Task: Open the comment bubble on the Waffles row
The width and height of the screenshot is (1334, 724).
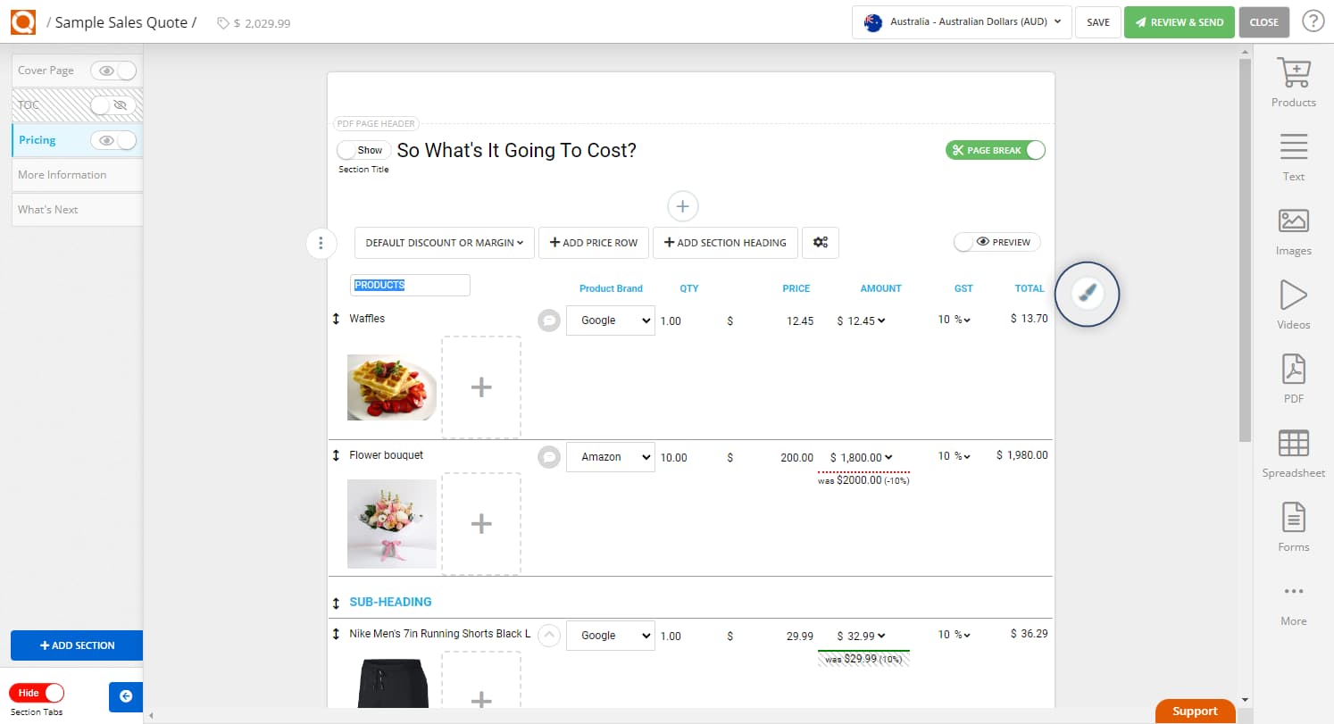Action: coord(548,319)
